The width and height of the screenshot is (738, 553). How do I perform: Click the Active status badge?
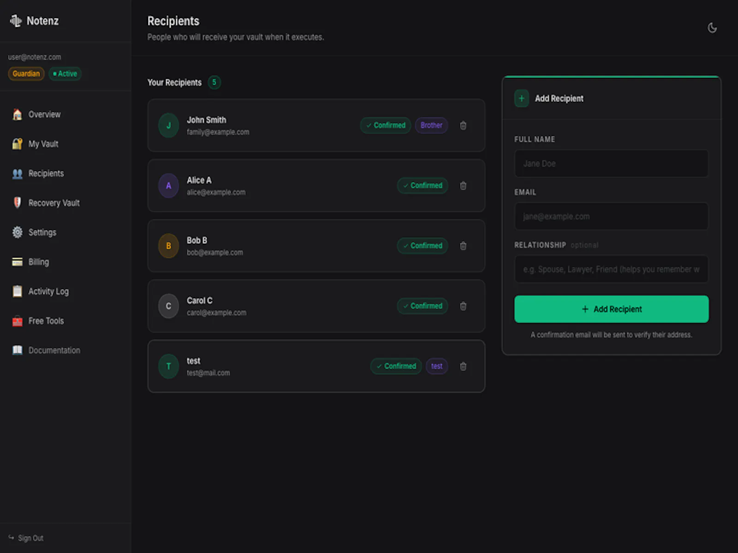pos(65,74)
